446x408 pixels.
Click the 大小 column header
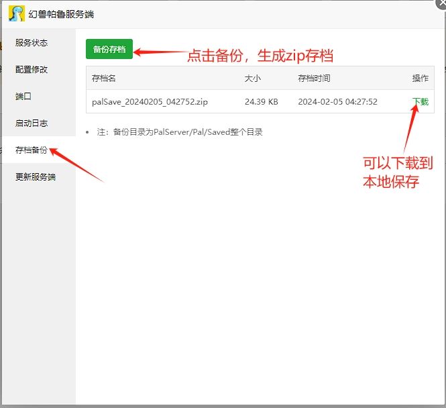[253, 79]
